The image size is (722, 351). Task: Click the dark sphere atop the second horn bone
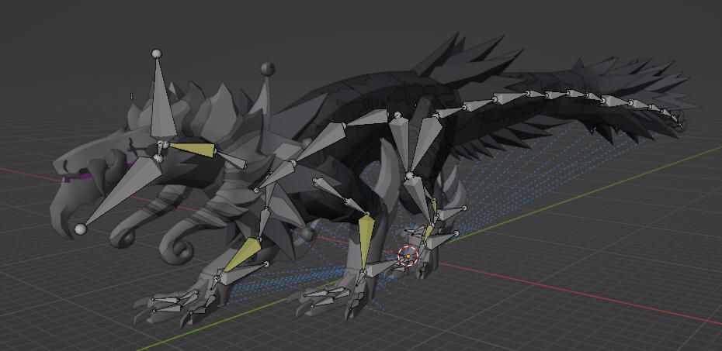(x=267, y=68)
